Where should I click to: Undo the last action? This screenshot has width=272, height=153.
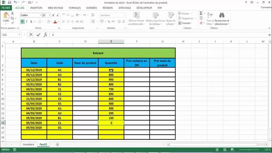coord(15,3)
